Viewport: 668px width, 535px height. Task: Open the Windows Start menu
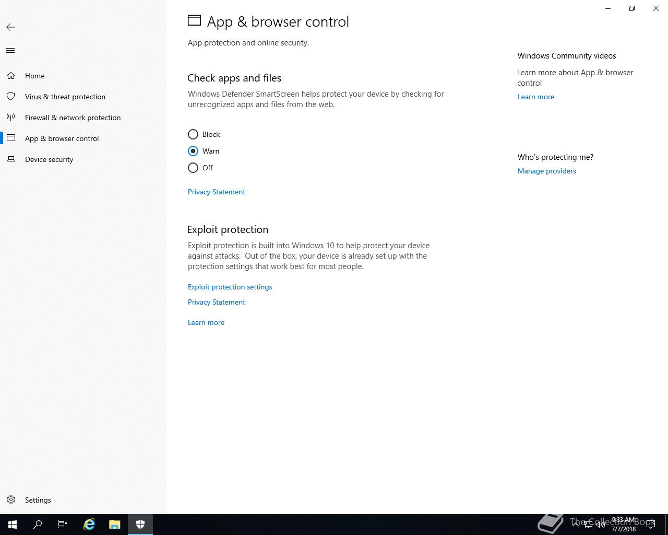[x=13, y=525]
